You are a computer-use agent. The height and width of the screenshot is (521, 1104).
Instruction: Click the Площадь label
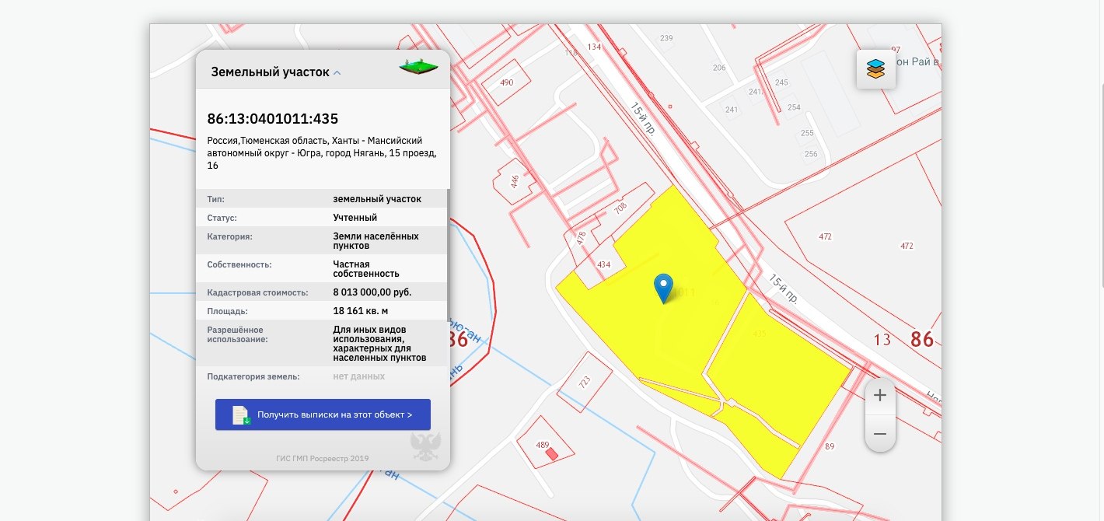click(228, 311)
